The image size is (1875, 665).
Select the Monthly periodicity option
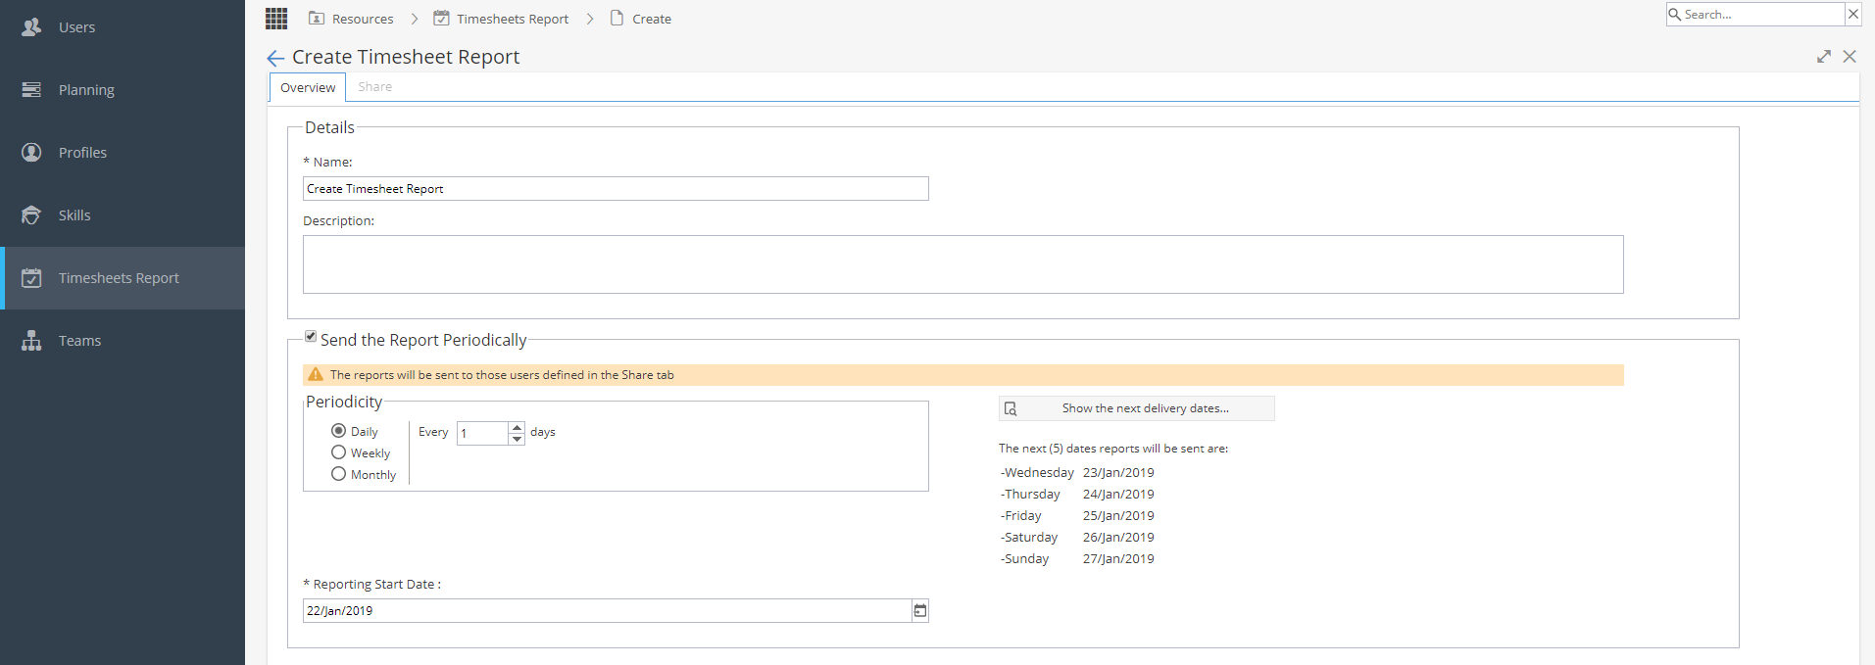[x=339, y=474]
